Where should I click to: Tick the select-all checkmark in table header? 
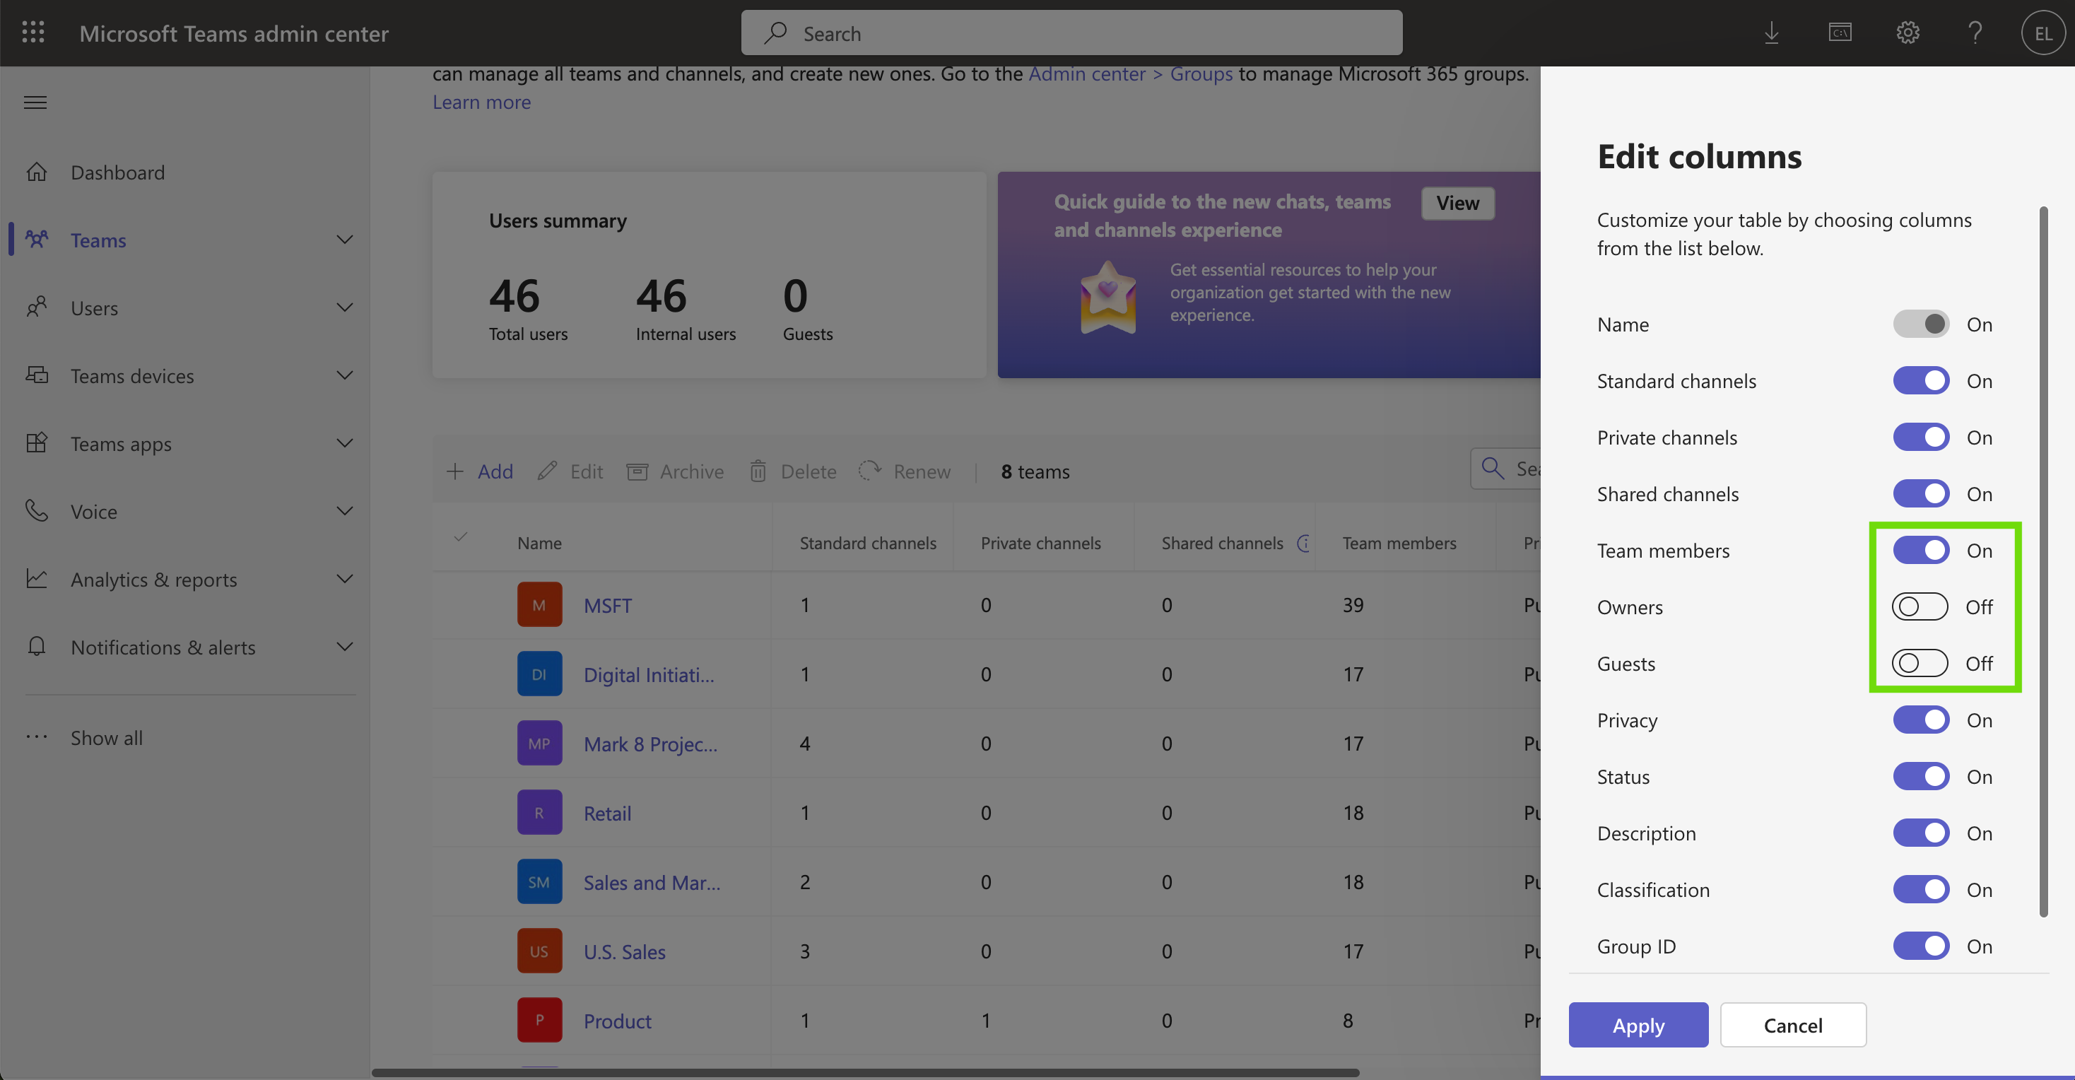coord(461,537)
